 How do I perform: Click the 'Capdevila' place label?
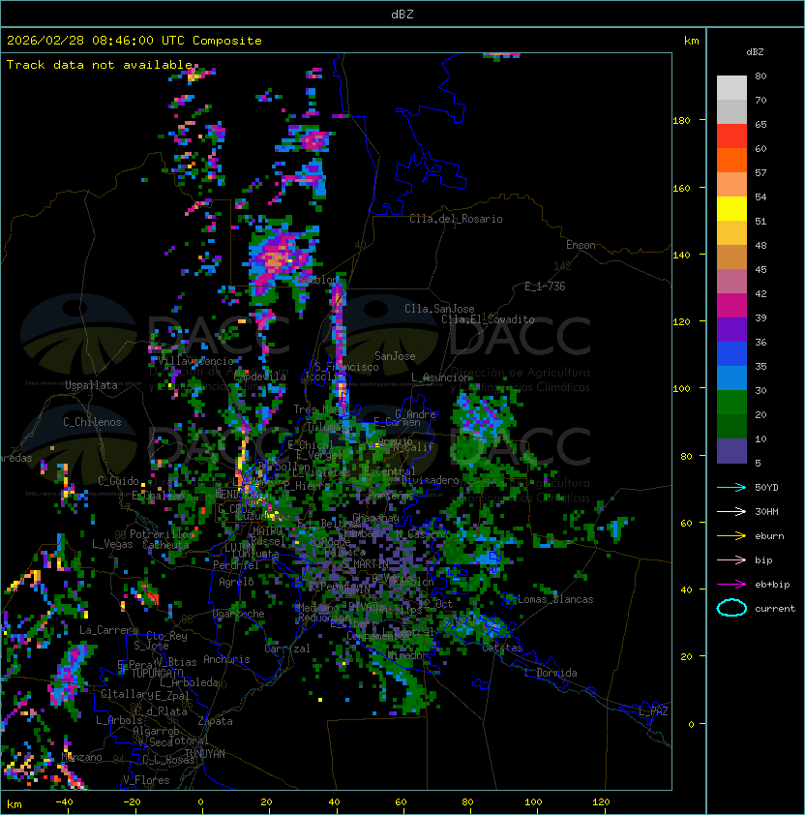click(x=259, y=377)
